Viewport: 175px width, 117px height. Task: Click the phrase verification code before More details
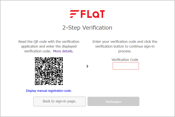coord(38,51)
